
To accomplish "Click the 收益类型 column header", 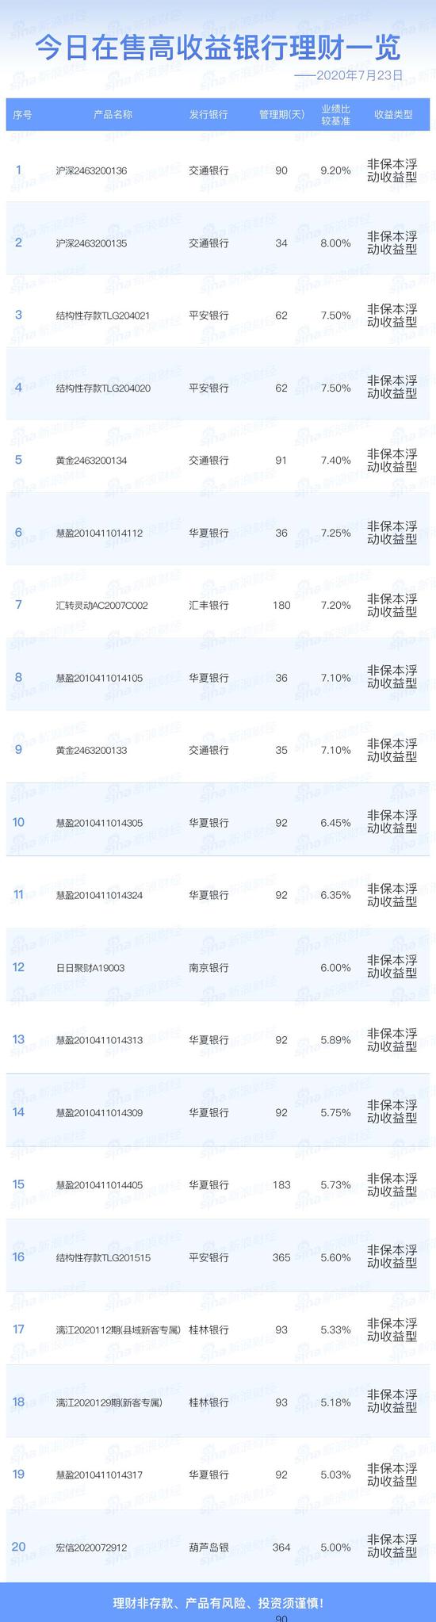I will click(392, 114).
